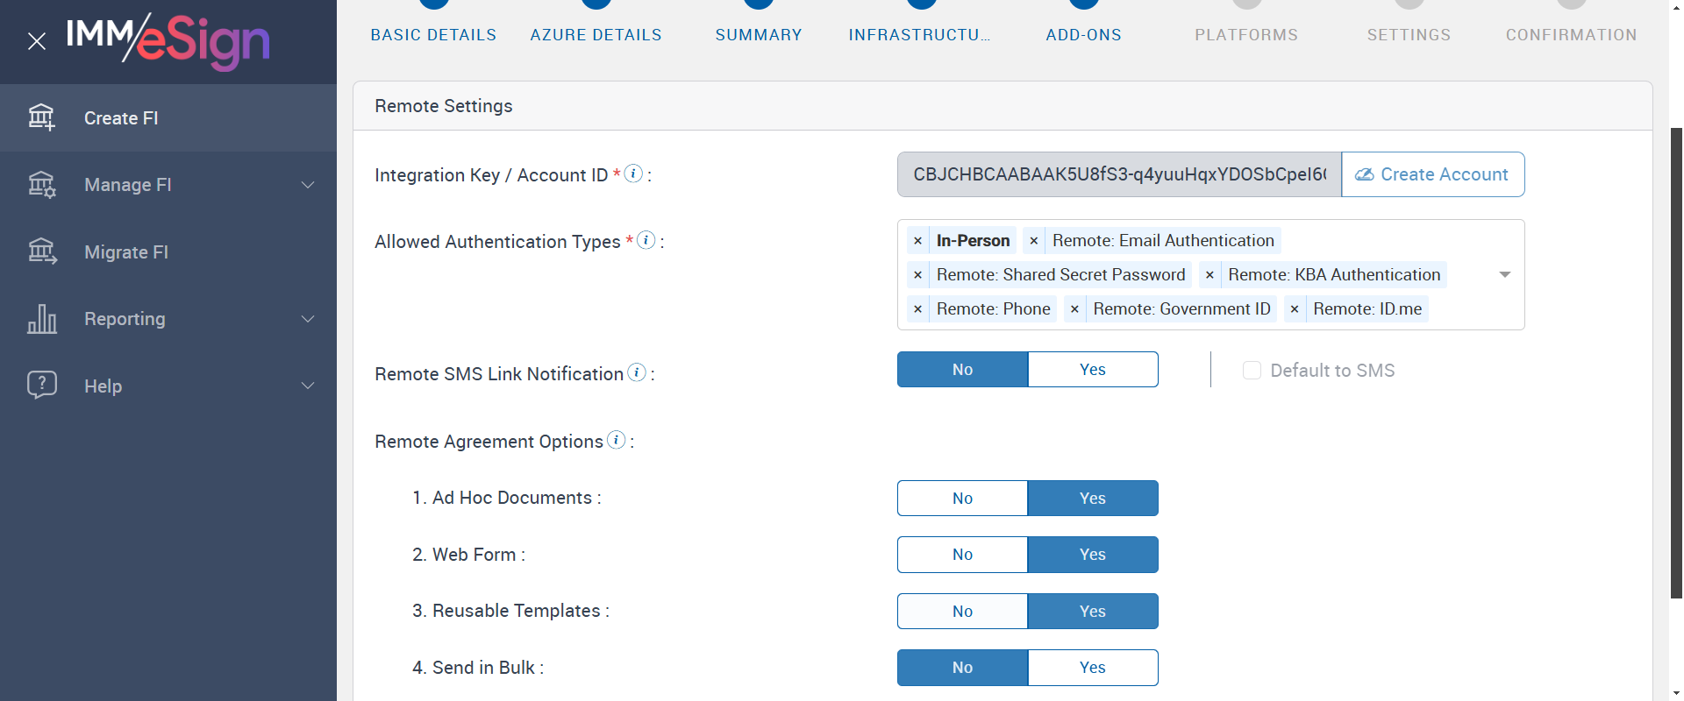Enable Send in Bulk with Yes
This screenshot has height=701, width=1684.
pos(1092,668)
